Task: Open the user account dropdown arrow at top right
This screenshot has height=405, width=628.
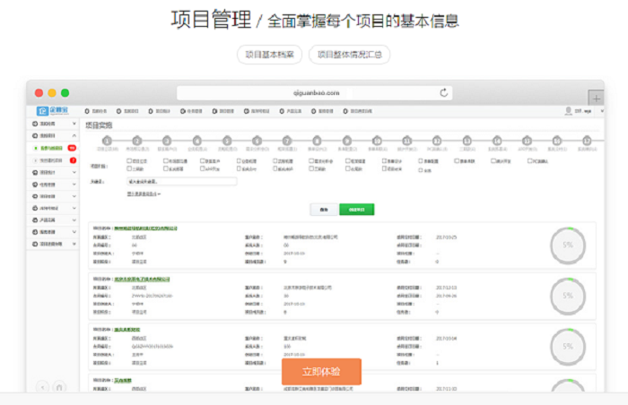Action: point(602,111)
